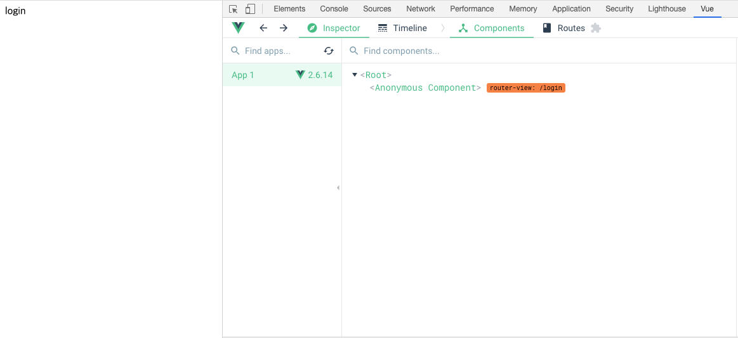Click the chevron separator after Timeline
The image size is (738, 338).
[442, 28]
